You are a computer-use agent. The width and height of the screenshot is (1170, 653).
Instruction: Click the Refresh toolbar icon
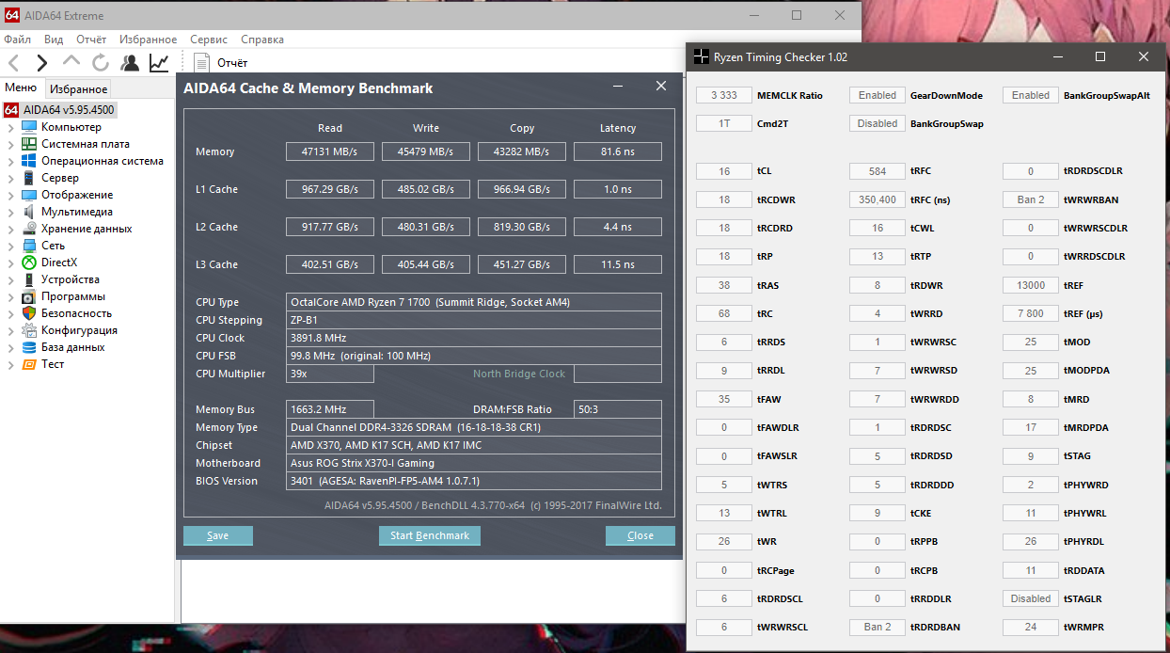(x=101, y=63)
